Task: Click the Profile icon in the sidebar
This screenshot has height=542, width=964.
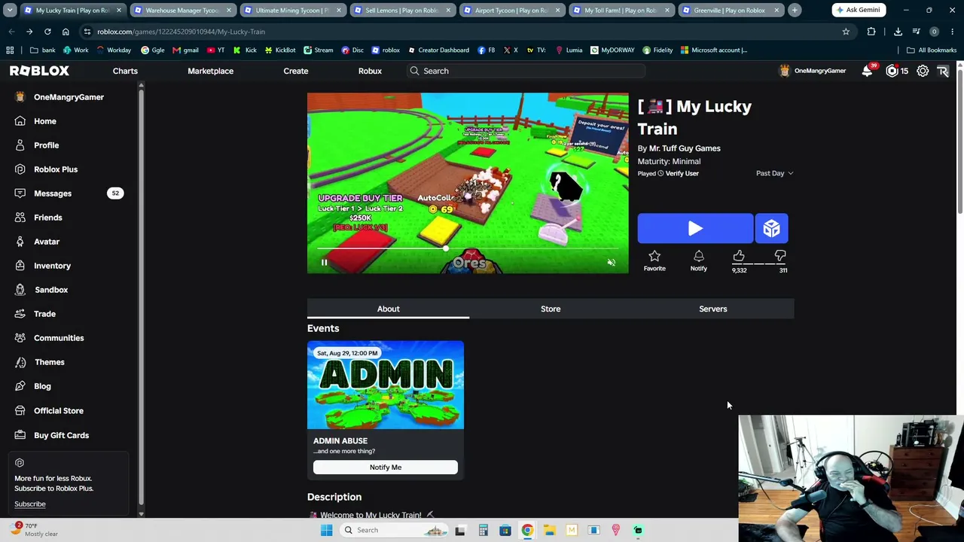Action: pyautogui.click(x=20, y=145)
